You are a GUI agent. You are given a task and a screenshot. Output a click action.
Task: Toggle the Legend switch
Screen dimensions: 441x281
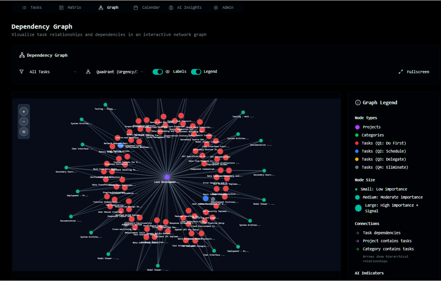point(196,72)
